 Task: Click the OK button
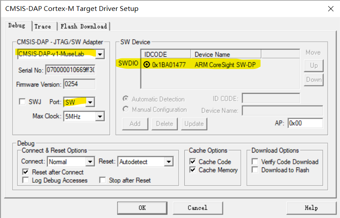(x=142, y=208)
